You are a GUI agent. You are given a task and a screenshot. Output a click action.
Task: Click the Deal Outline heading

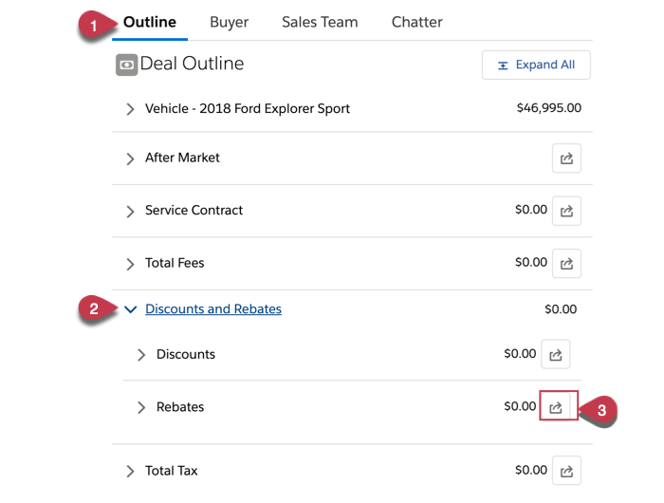click(x=192, y=64)
